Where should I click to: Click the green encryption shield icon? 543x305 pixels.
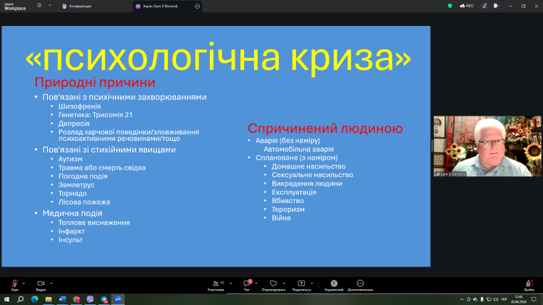click(450, 5)
